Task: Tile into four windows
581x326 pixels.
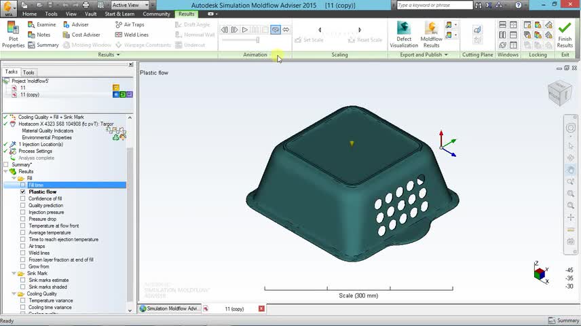Action: 513,25
